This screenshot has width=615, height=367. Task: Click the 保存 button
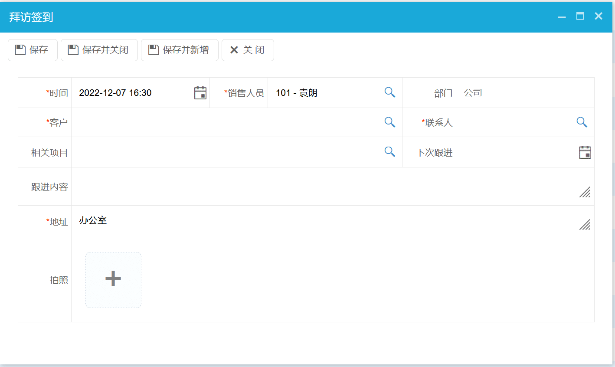[x=33, y=50]
